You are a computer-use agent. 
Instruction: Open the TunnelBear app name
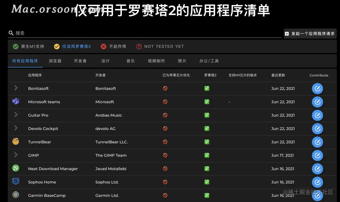click(39, 142)
